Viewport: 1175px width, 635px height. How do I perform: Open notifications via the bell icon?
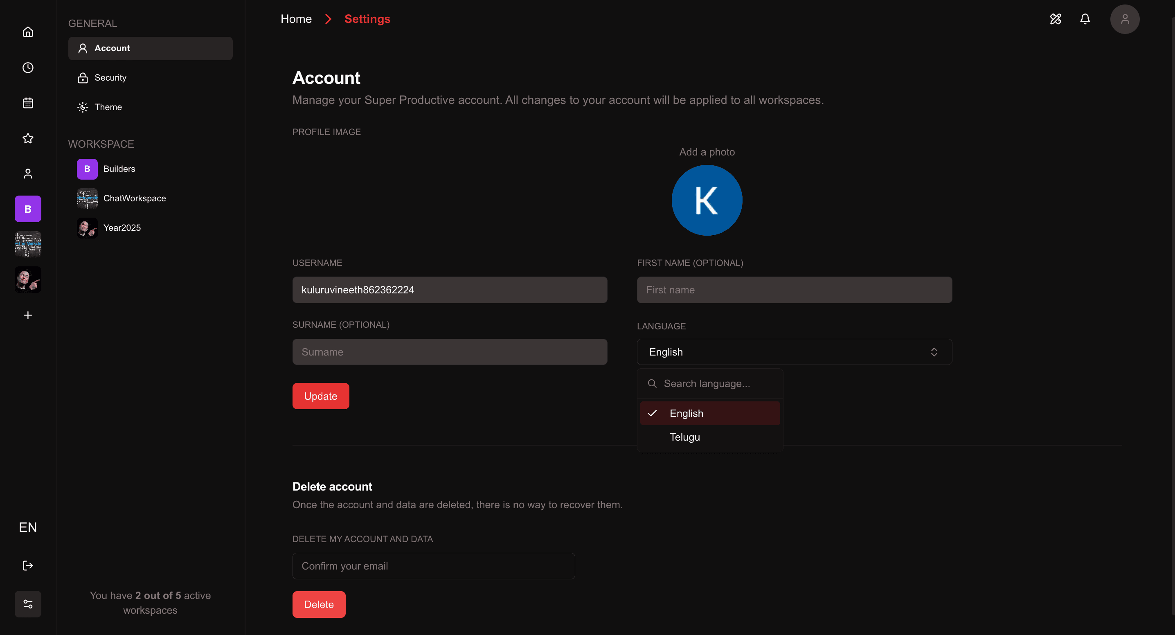(1085, 19)
